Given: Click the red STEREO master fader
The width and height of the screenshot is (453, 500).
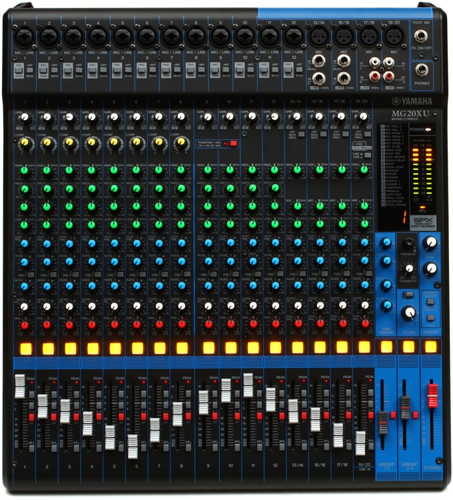Looking at the screenshot, I should coord(432,394).
